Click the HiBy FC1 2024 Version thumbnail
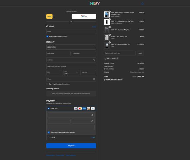This screenshot has width=190, height=160. click(107, 22)
